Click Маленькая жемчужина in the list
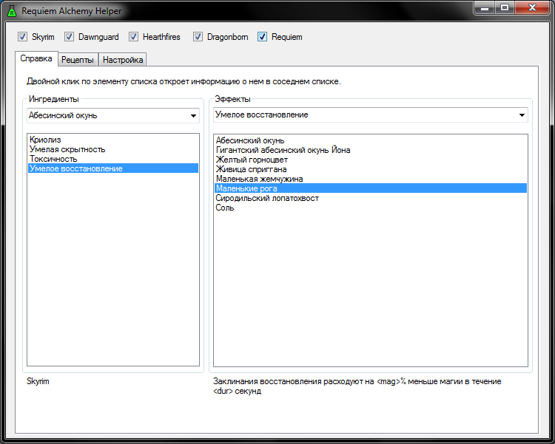Viewport: 555px width, 444px height. (x=259, y=179)
